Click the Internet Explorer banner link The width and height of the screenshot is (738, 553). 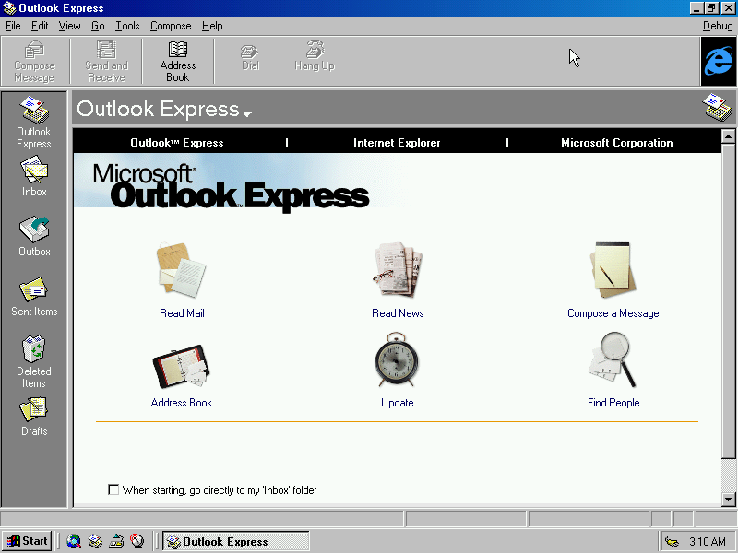[x=397, y=142]
